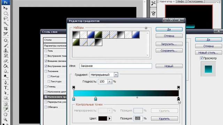223x125 pixels.
Task: Select the second cyan color stop
Action: pyautogui.click(x=95, y=99)
